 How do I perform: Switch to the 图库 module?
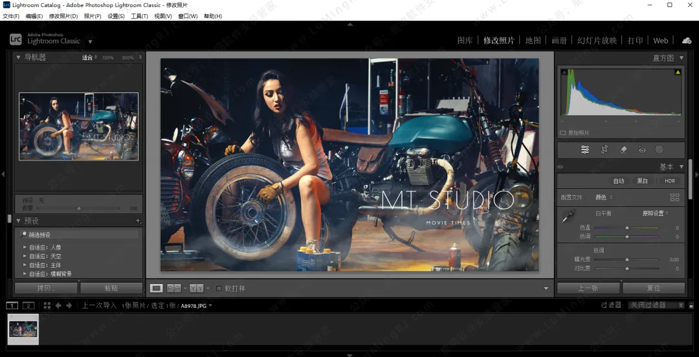click(465, 40)
